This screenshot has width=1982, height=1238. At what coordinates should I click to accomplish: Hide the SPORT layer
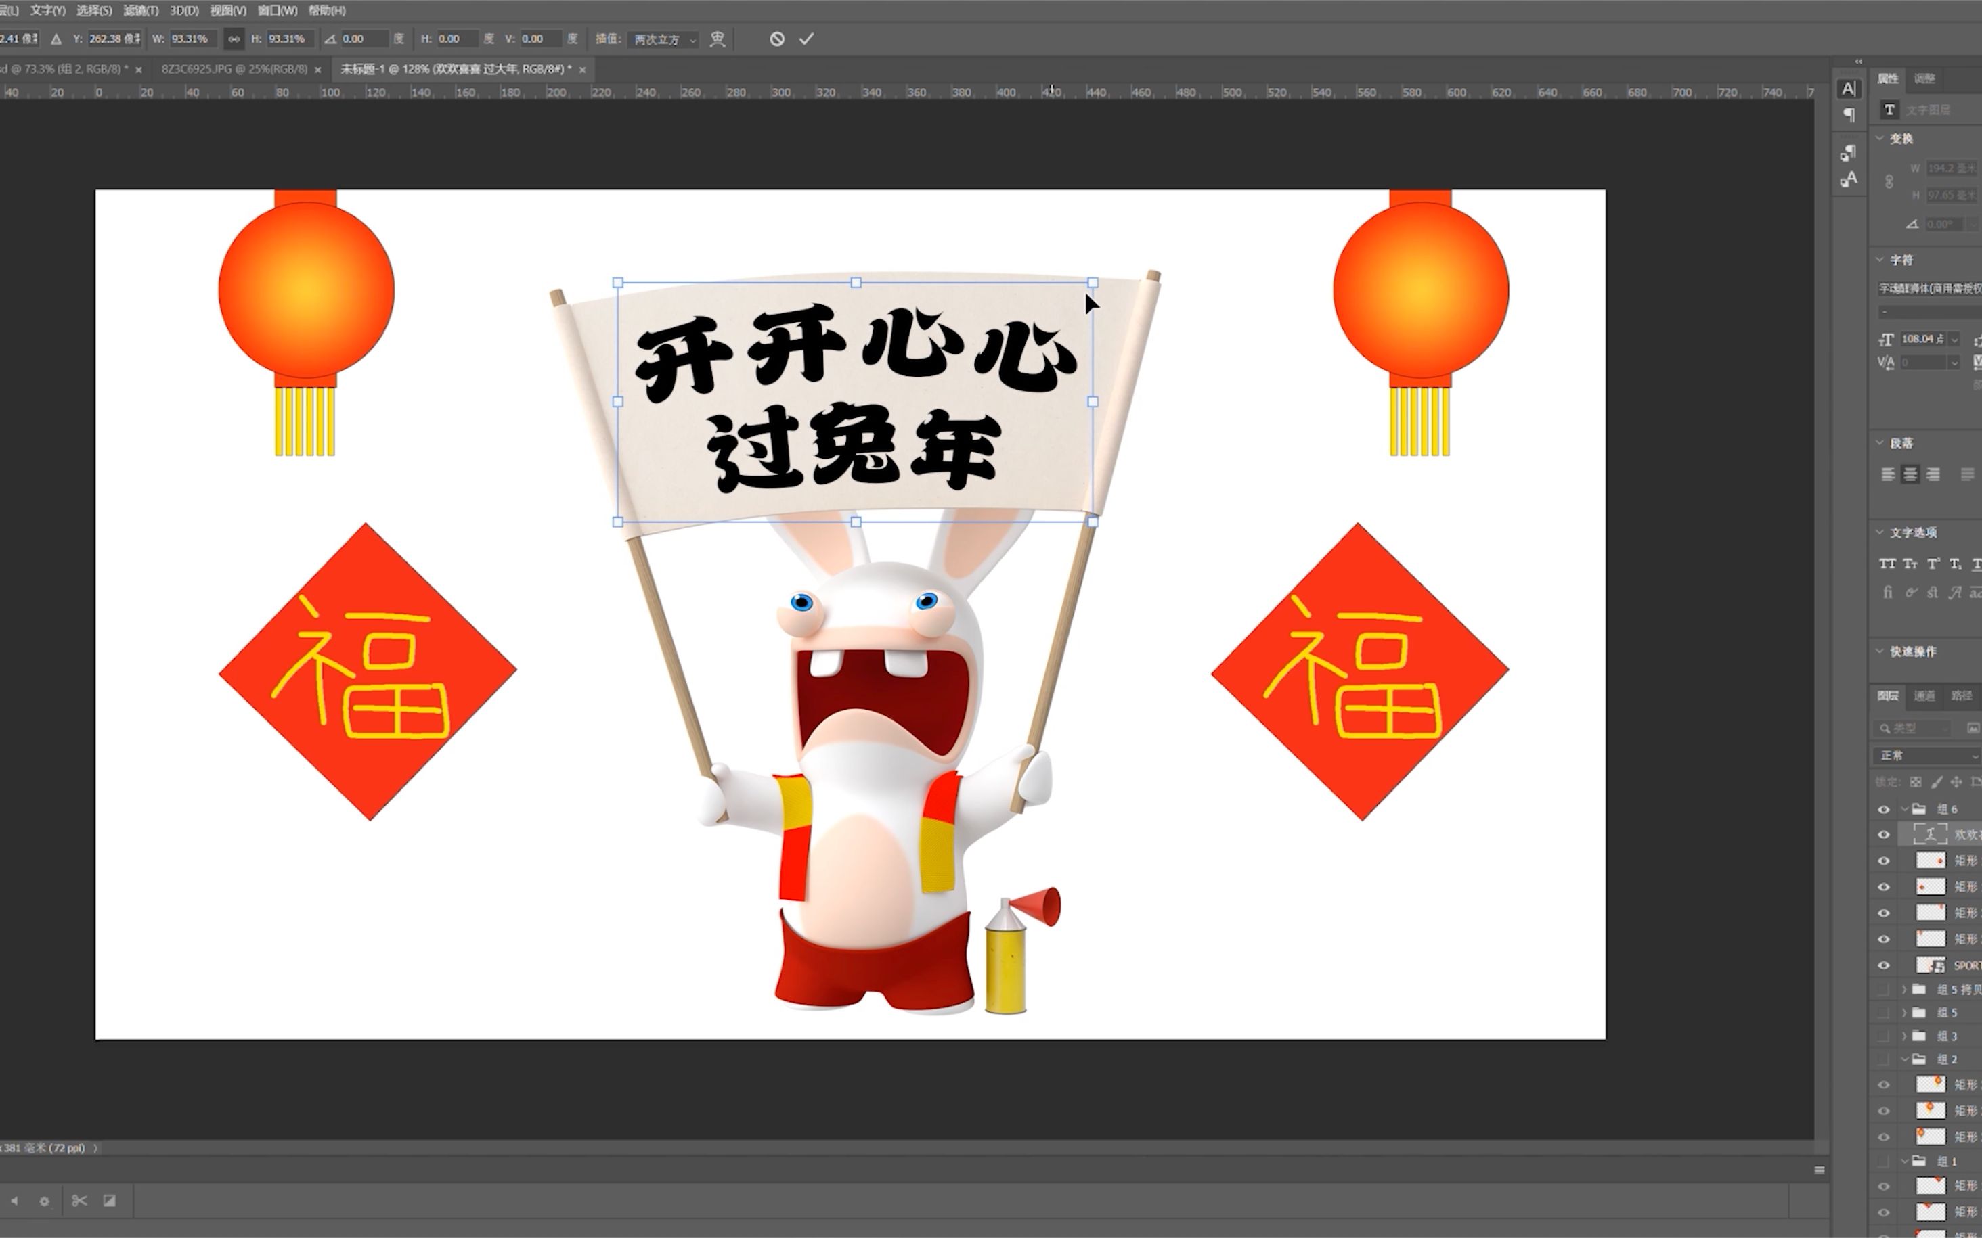pyautogui.click(x=1884, y=965)
